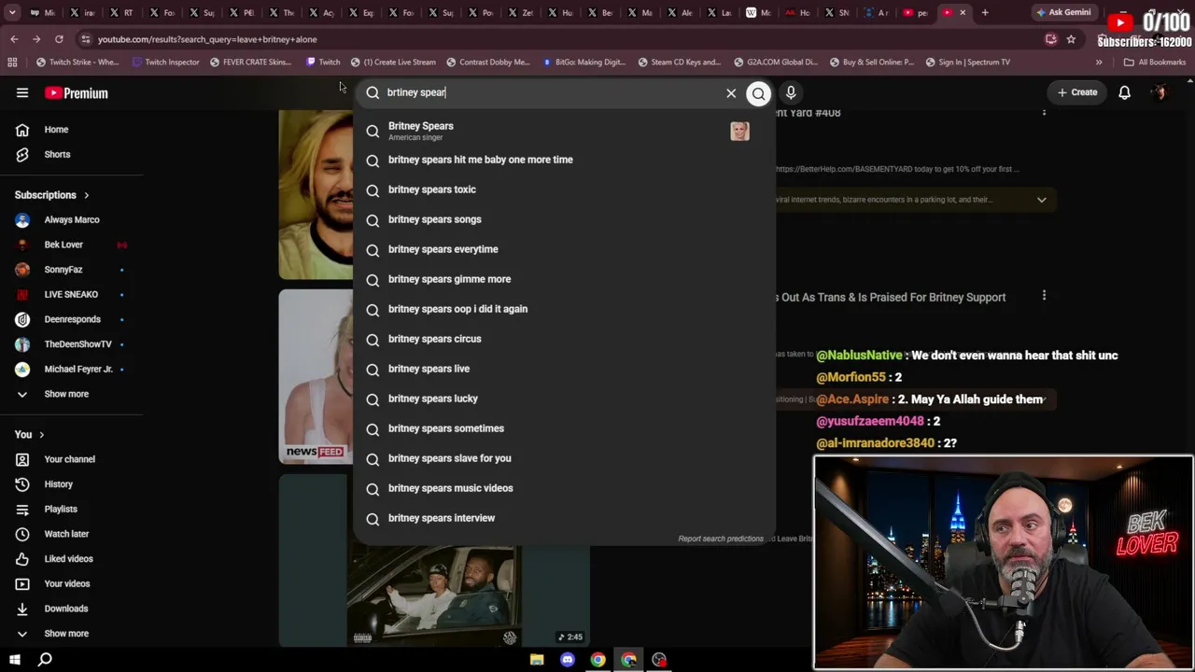Start voice search with the microphone
Viewport: 1195px width, 672px height.
tap(791, 92)
